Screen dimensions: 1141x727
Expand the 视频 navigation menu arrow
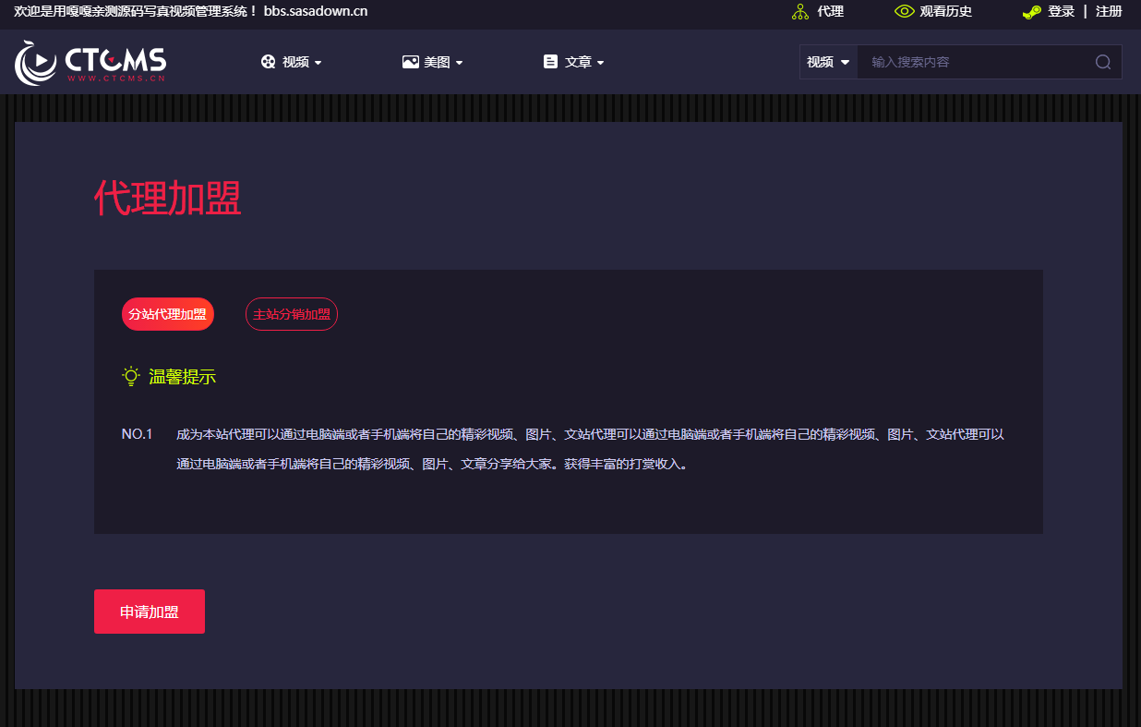coord(318,63)
